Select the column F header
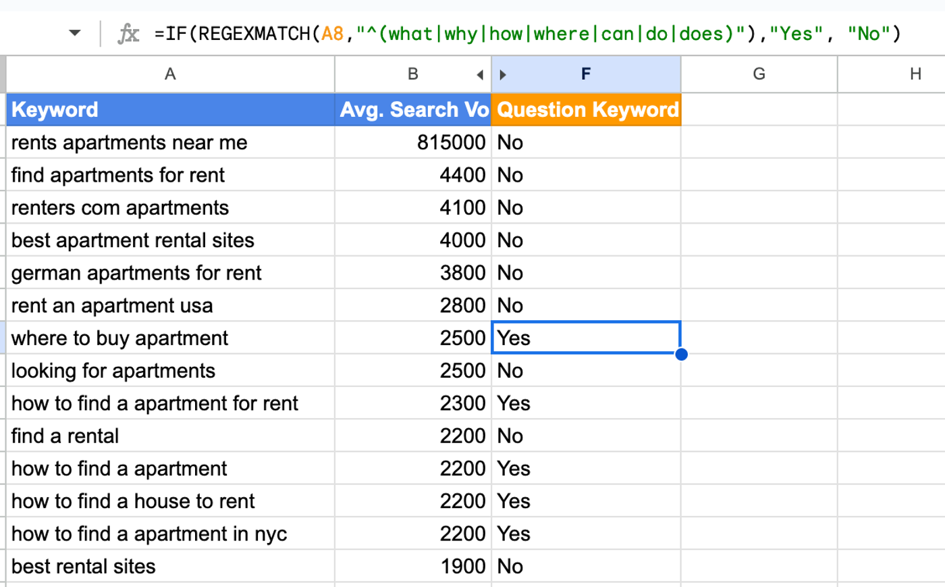This screenshot has width=945, height=587. (586, 74)
